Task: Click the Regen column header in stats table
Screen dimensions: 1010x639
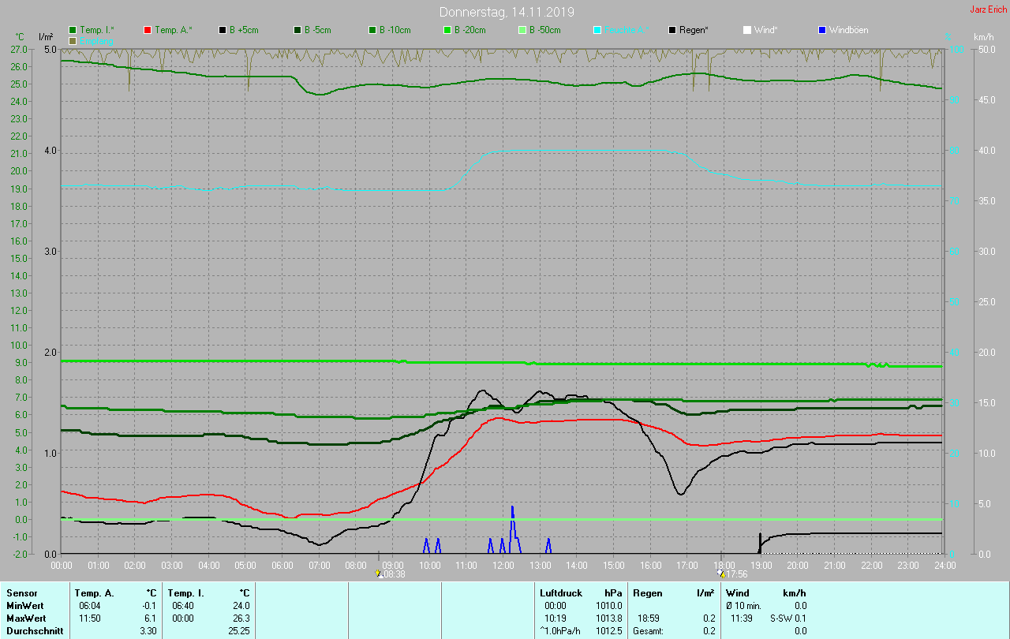Action: pyautogui.click(x=648, y=592)
